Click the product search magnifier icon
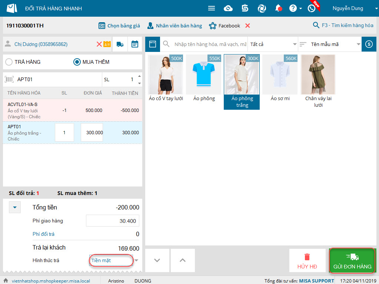 point(166,44)
